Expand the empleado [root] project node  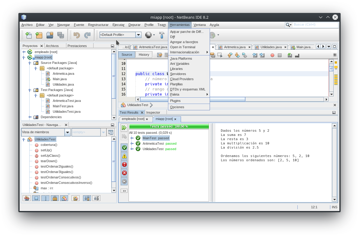point(24,52)
